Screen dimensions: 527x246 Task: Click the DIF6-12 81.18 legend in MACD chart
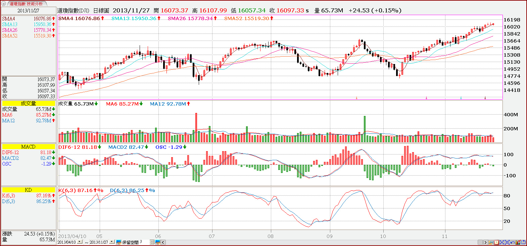[80, 147]
